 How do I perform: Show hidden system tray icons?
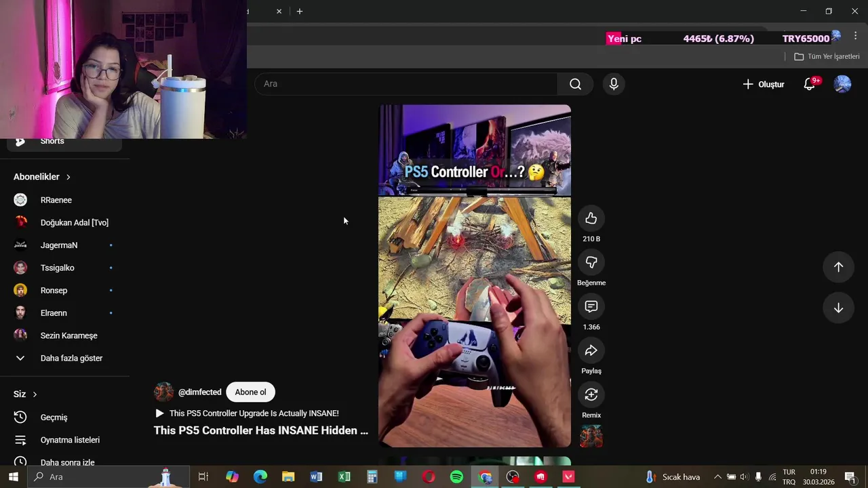(717, 477)
